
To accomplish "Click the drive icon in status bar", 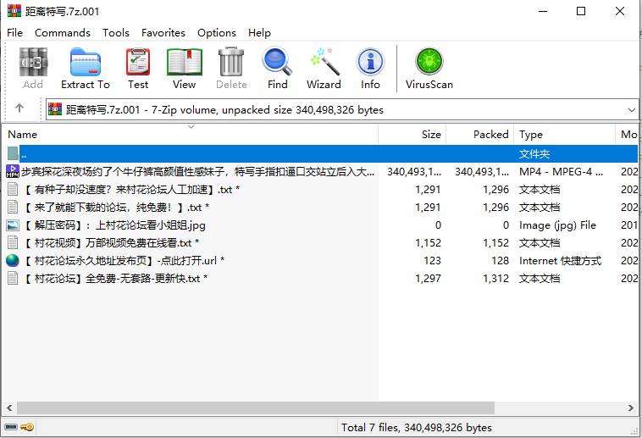I will [x=11, y=428].
